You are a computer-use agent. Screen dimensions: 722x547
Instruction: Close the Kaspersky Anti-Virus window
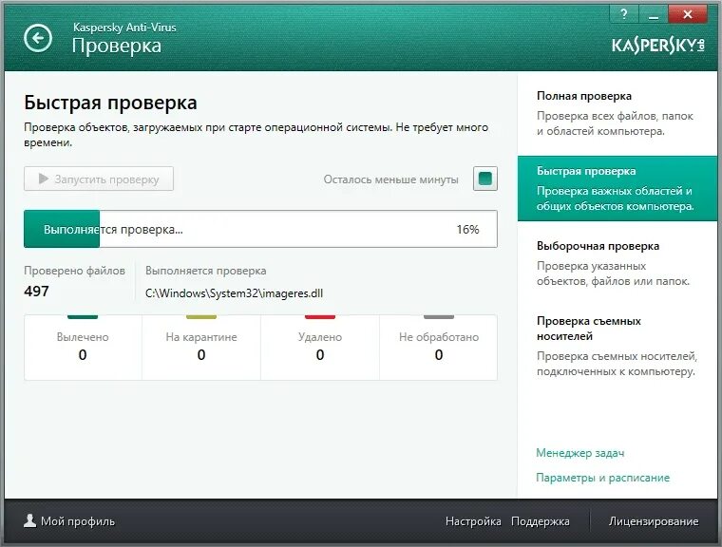pos(688,14)
